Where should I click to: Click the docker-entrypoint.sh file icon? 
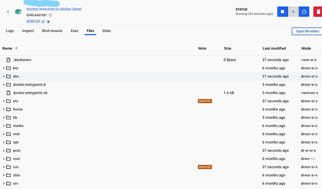pos(8,93)
